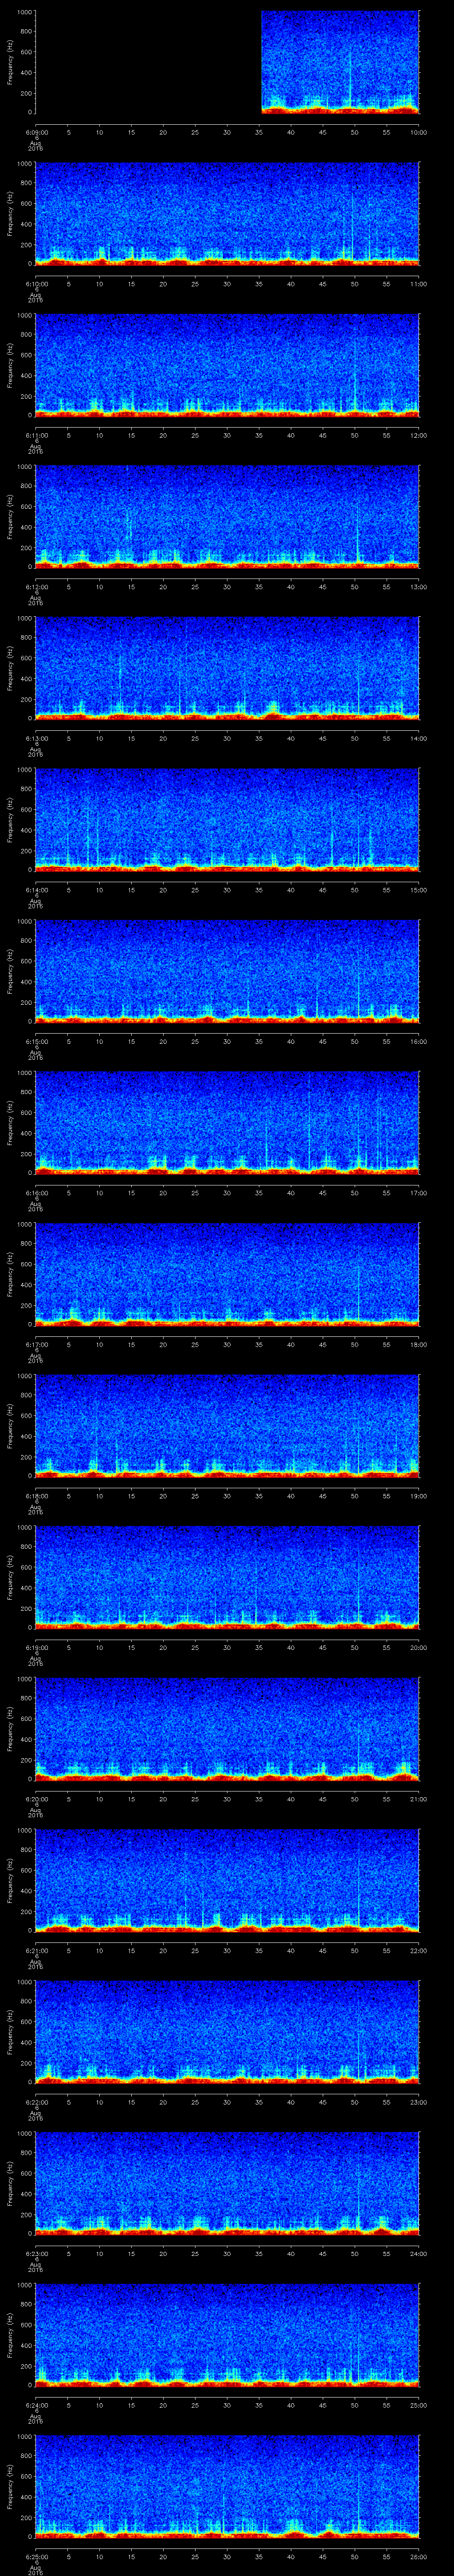
Task: Click the spectrogram beginning at 6:10:00
Action: coord(227,213)
